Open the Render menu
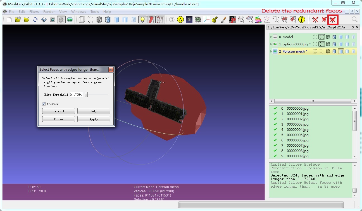Image resolution: width=362 pixels, height=211 pixels. (49, 12)
